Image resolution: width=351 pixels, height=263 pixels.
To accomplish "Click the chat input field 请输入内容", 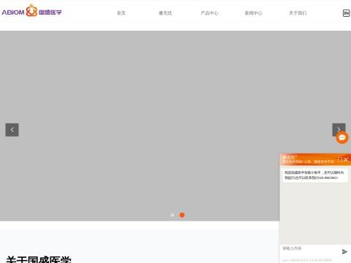I will (309, 251).
